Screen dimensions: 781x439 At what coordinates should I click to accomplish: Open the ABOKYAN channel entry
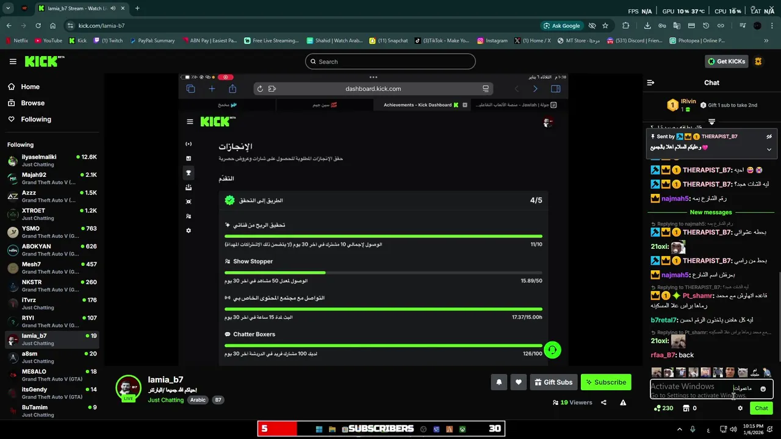[52, 250]
